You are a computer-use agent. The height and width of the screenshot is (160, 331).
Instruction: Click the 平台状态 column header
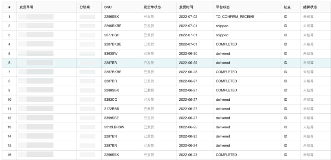pyautogui.click(x=223, y=7)
